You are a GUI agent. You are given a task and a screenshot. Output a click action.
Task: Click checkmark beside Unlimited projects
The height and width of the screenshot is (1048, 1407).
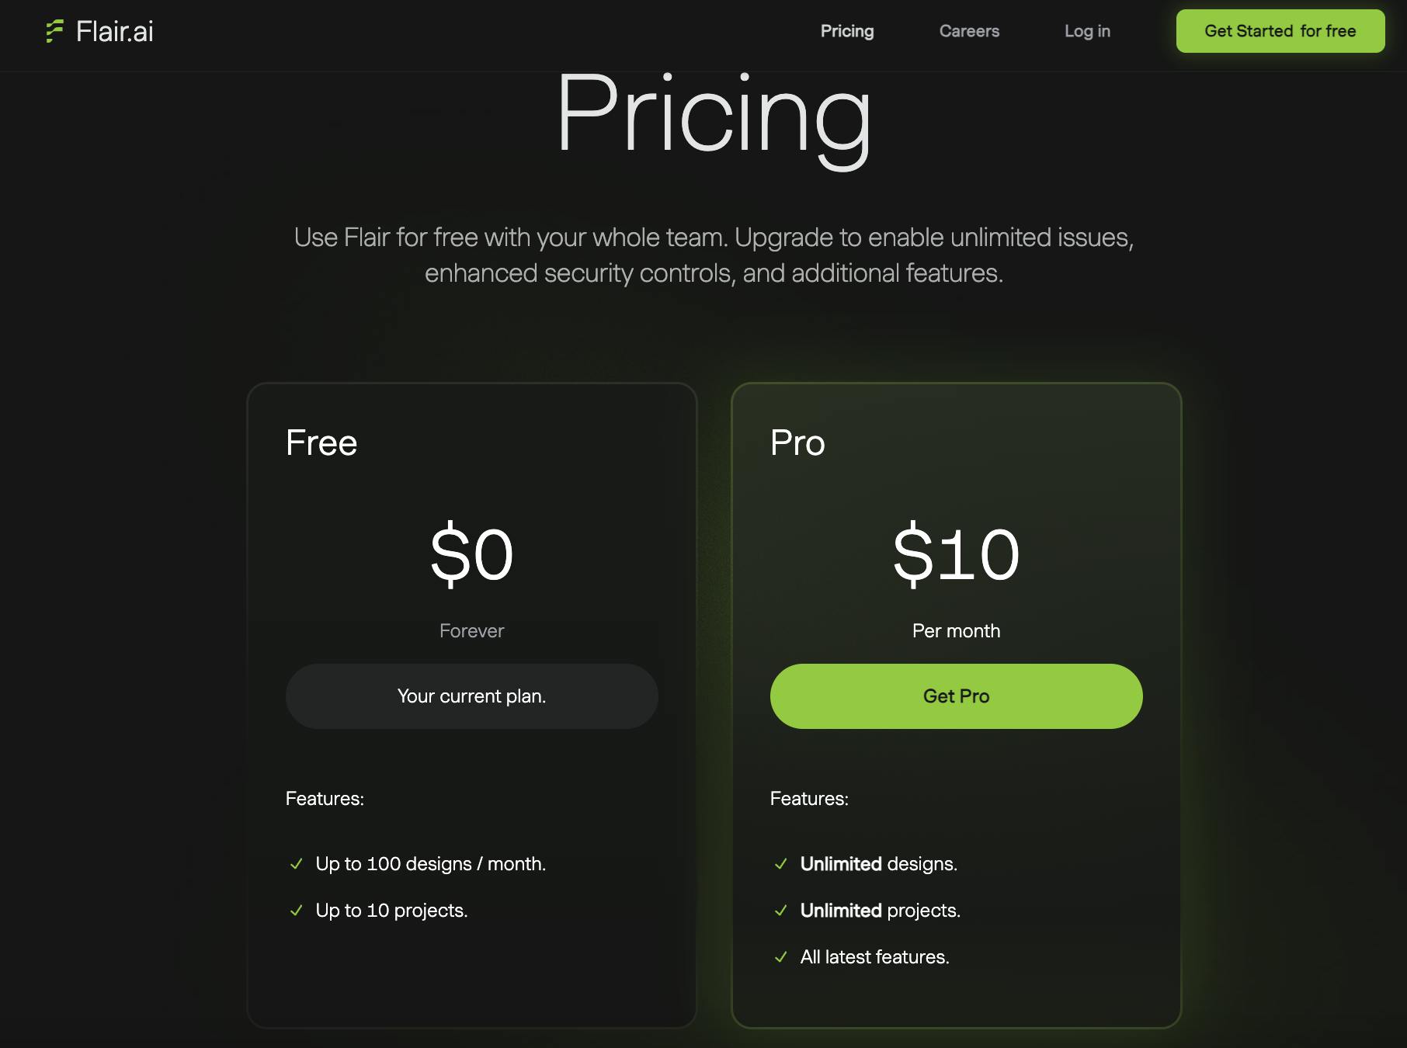point(780,911)
